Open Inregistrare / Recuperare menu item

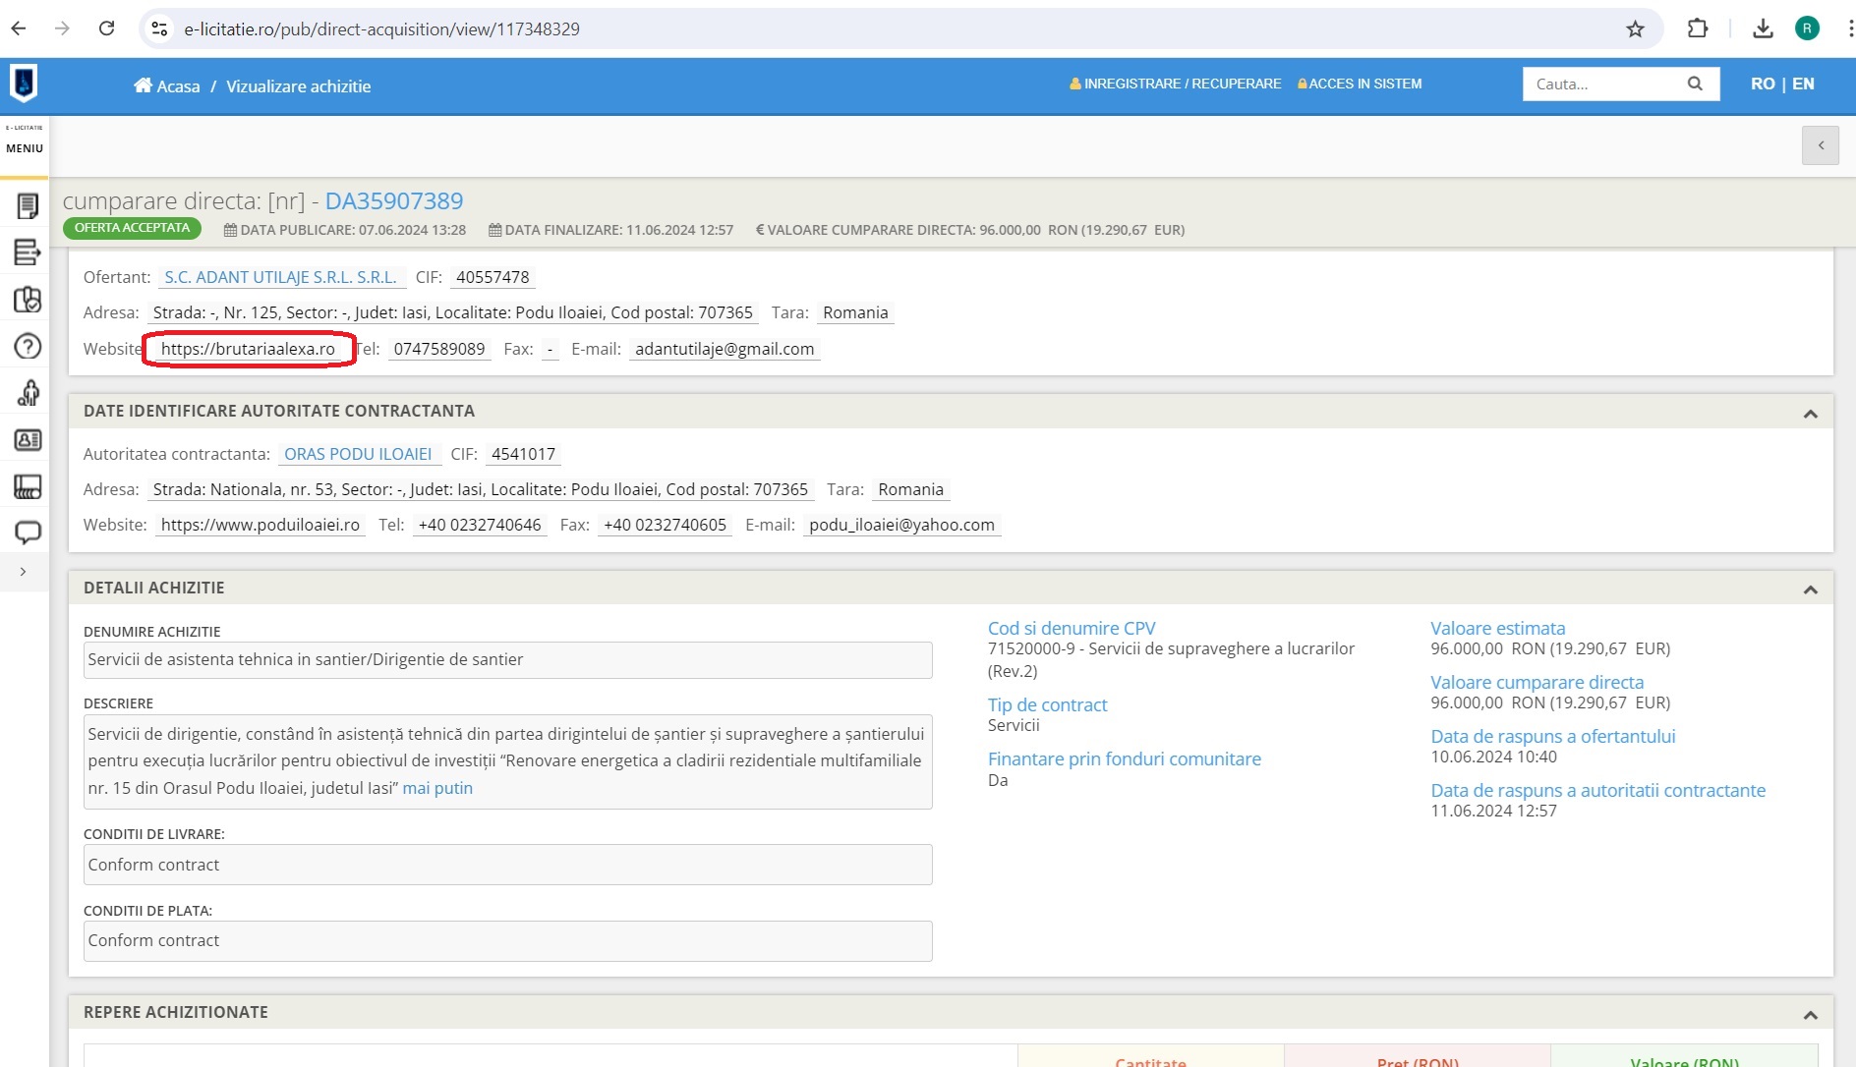point(1176,84)
